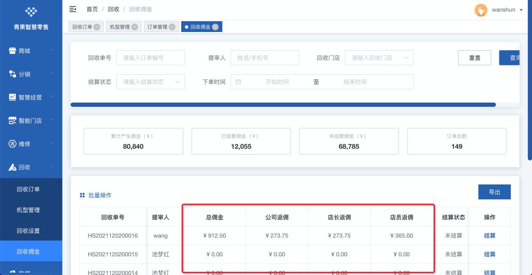
Task: Click the 查询 search button
Action: (x=509, y=58)
